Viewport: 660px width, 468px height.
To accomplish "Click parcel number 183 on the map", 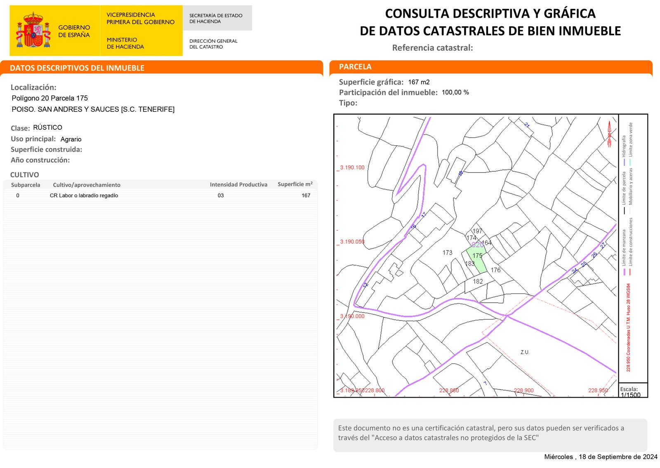I will pos(470,264).
